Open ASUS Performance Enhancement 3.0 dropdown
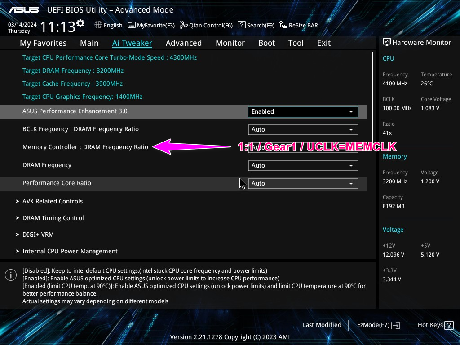Screen dimensions: 460x345 303,111
